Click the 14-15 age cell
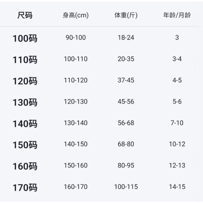This screenshot has height=203, width=203. coord(177,187)
